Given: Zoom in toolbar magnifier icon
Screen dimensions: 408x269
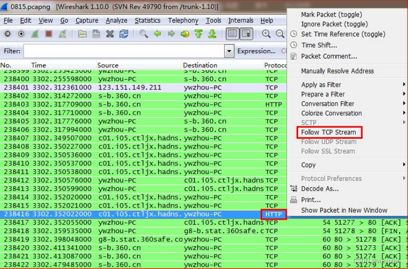Looking at the screenshot, I should point(266,34).
